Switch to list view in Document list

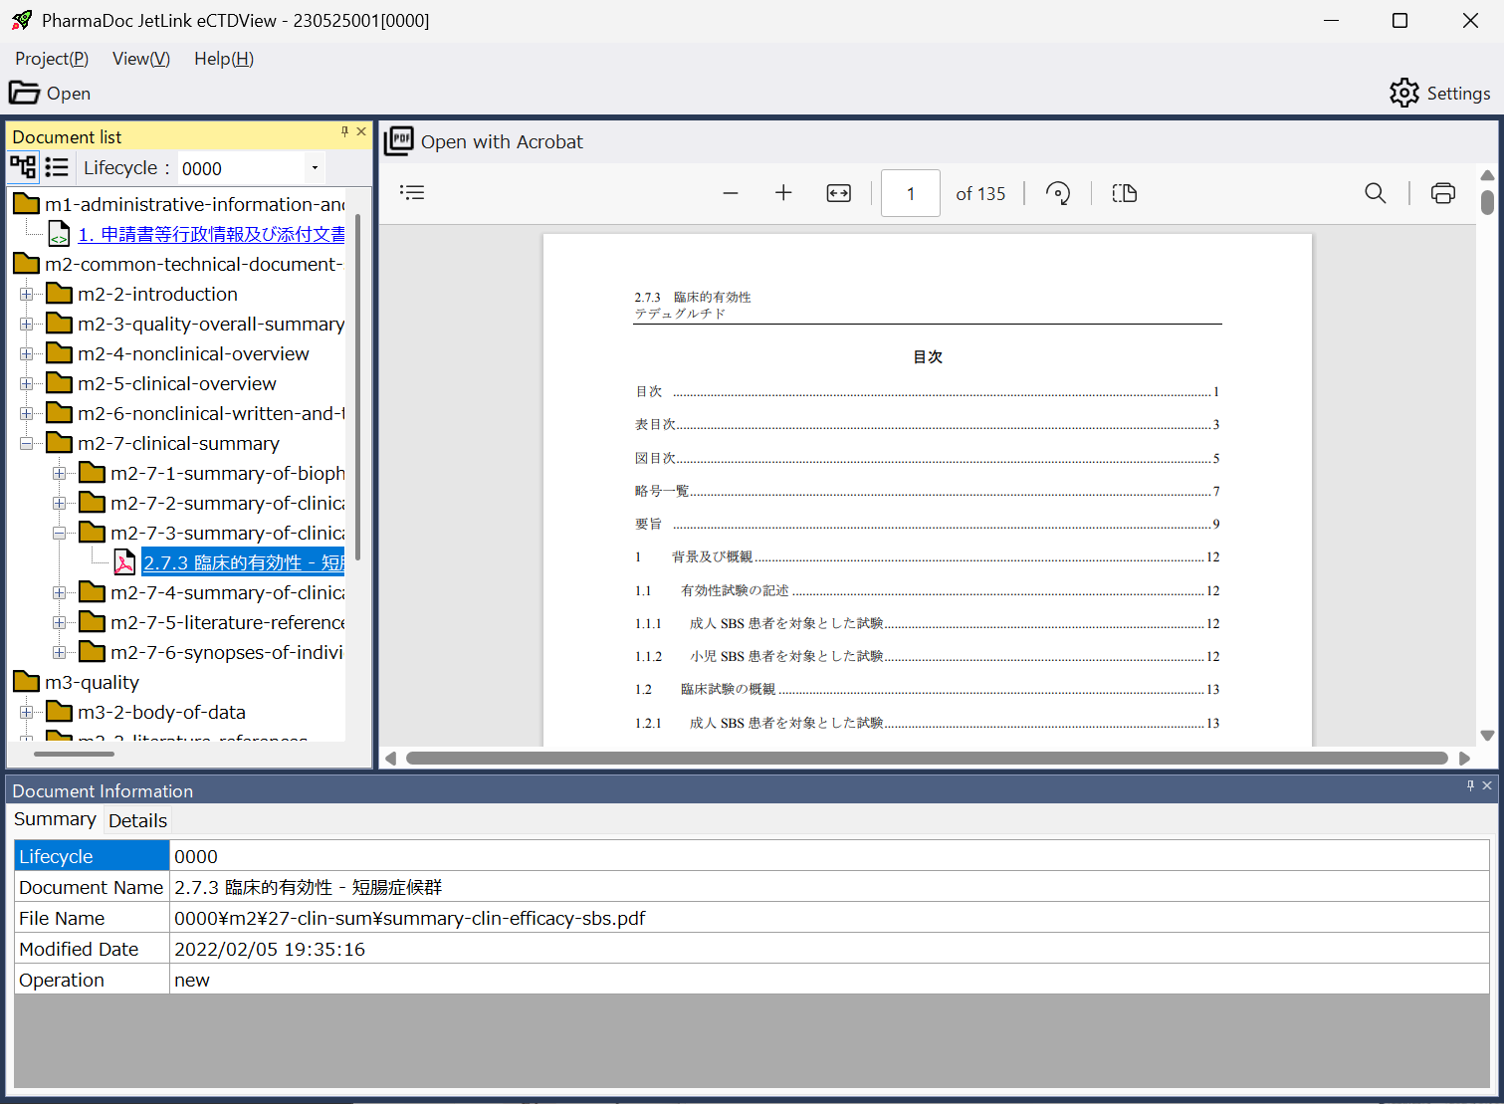tap(57, 167)
